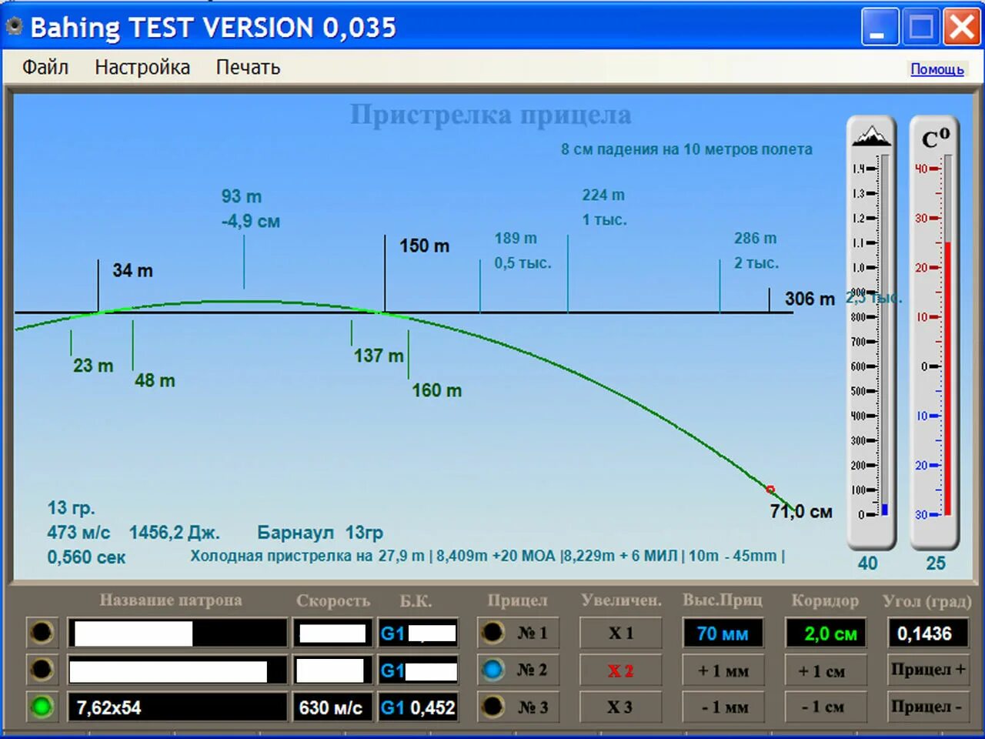Click the 34 m first crossing label
The image size is (985, 739).
click(x=132, y=271)
